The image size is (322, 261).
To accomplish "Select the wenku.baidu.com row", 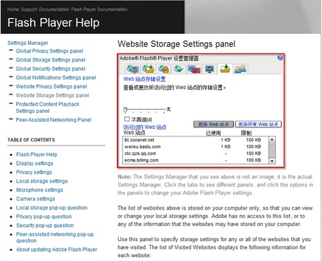I will coord(196,147).
